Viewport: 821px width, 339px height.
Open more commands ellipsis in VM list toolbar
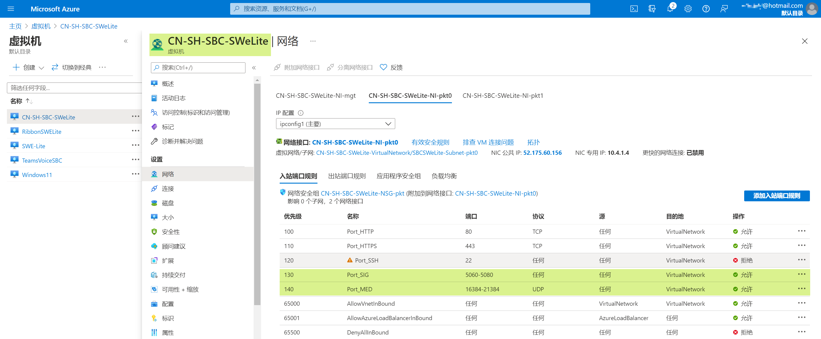pyautogui.click(x=102, y=67)
